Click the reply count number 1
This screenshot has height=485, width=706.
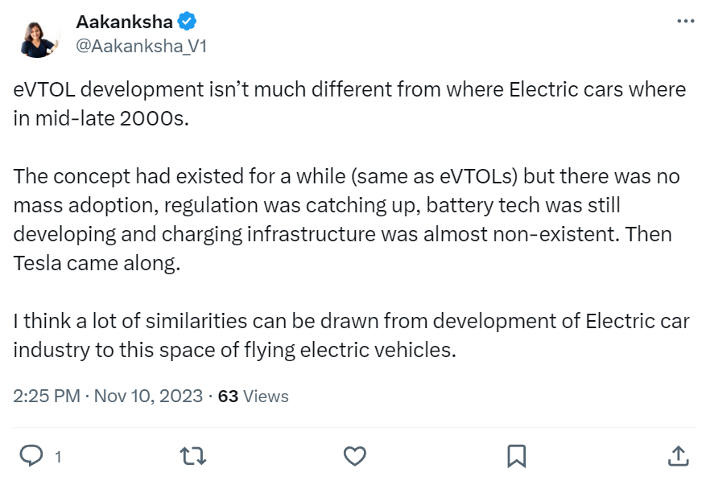pyautogui.click(x=57, y=457)
